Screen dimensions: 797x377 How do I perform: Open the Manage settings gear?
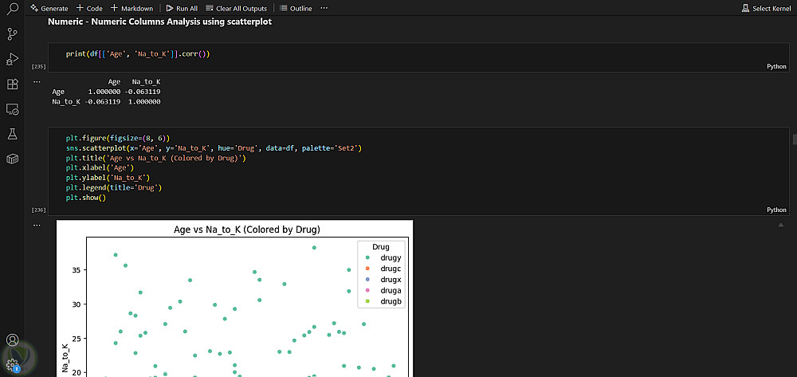coord(12,364)
